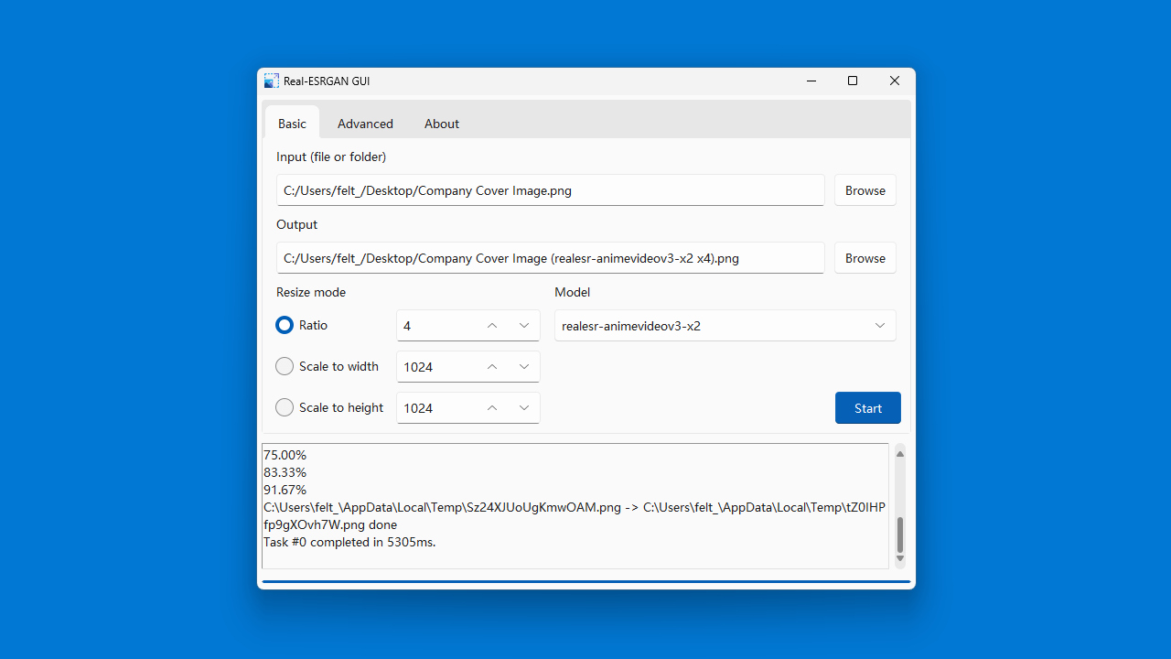This screenshot has height=659, width=1171.
Task: Select Scale to width resize mode
Action: [x=328, y=366]
